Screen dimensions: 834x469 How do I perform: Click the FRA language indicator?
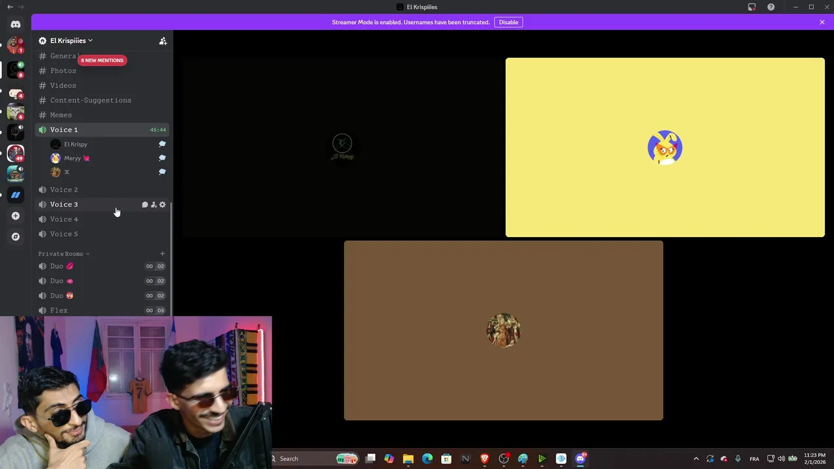coord(754,459)
